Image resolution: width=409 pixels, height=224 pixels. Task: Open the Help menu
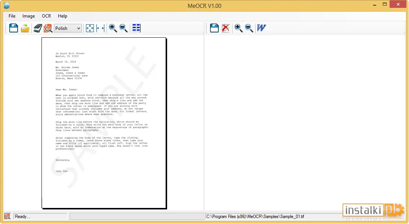[x=62, y=16]
